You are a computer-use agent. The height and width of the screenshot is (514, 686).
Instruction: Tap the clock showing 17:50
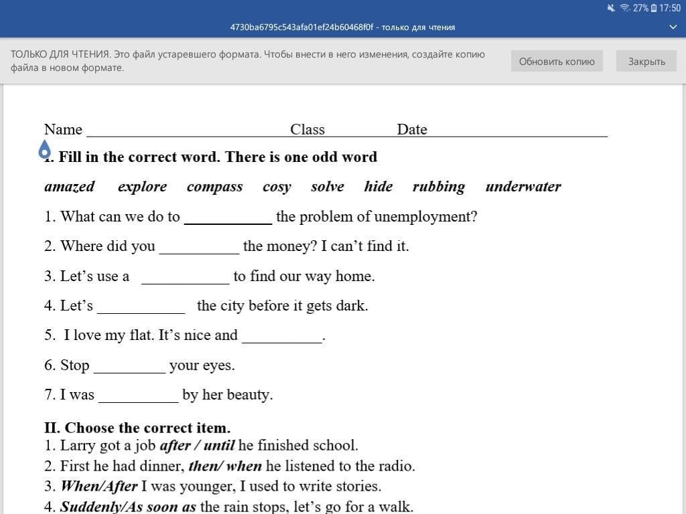click(670, 8)
